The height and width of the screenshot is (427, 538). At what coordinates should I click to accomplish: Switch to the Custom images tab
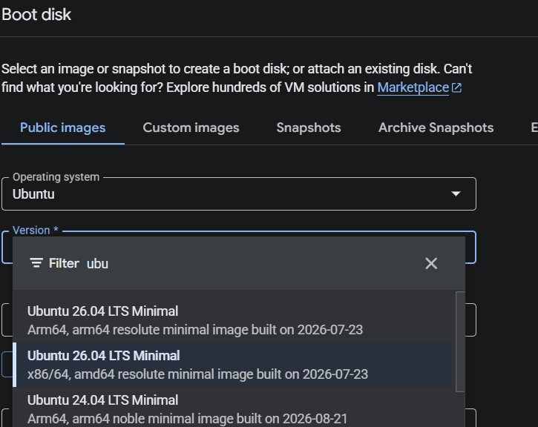click(191, 128)
